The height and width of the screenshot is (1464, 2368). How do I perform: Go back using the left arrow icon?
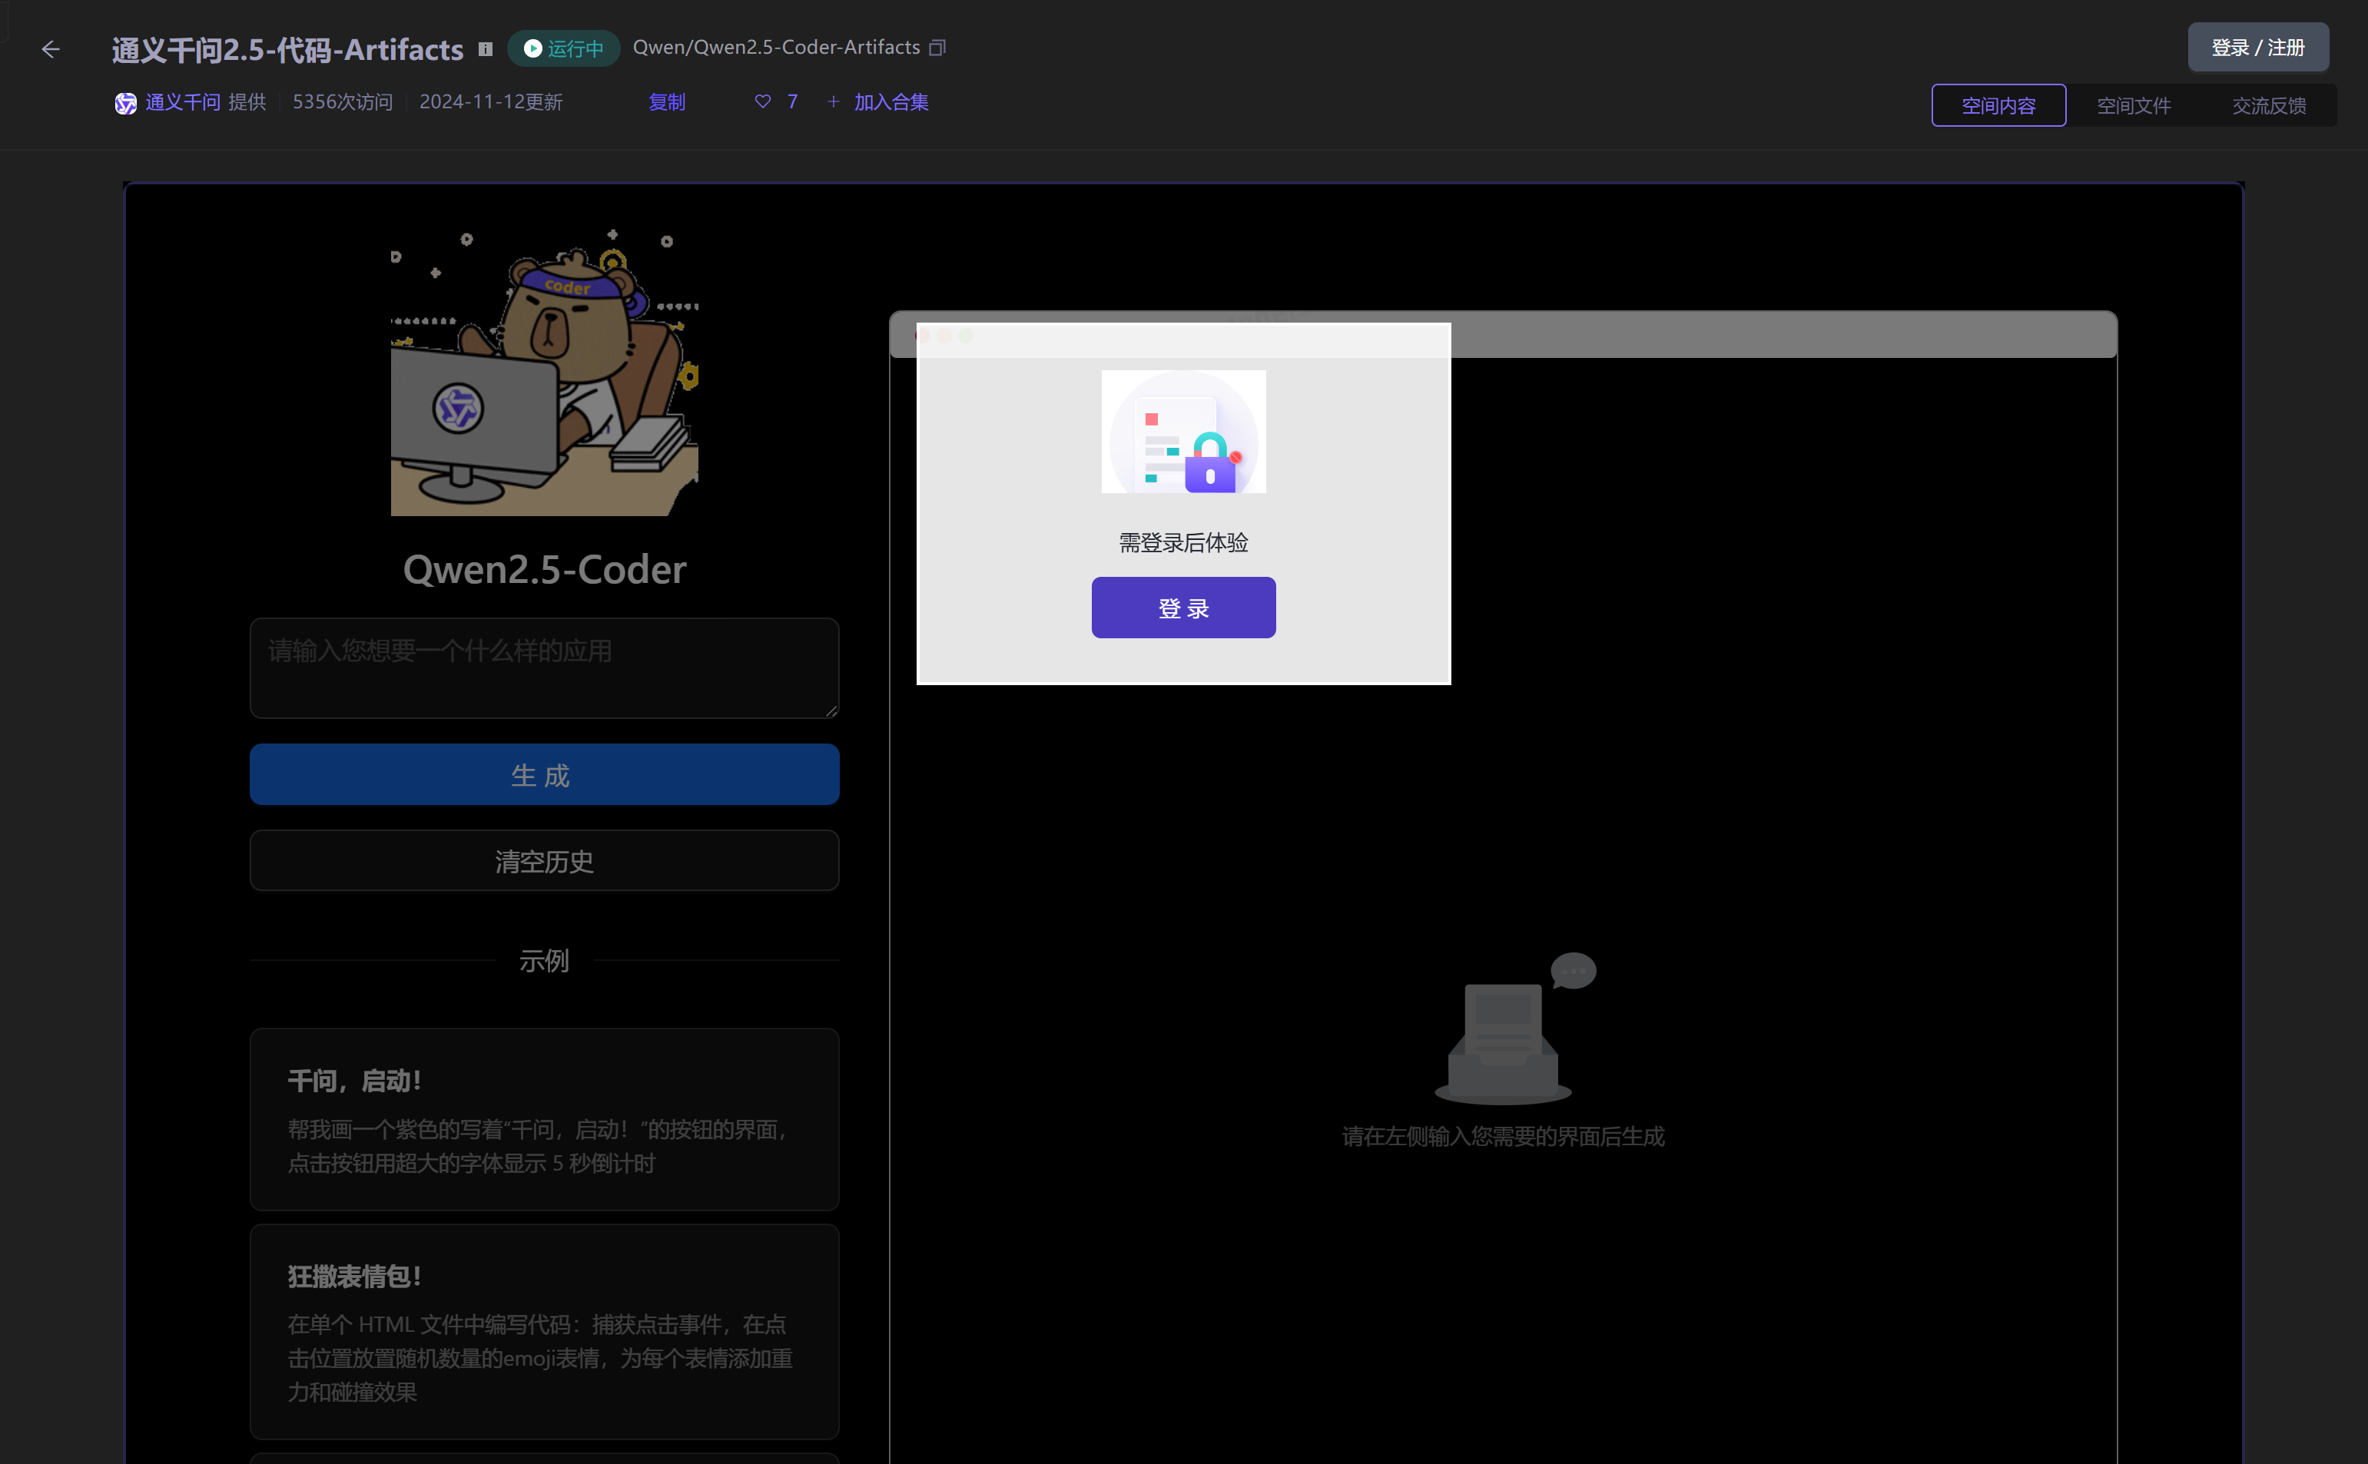(51, 48)
